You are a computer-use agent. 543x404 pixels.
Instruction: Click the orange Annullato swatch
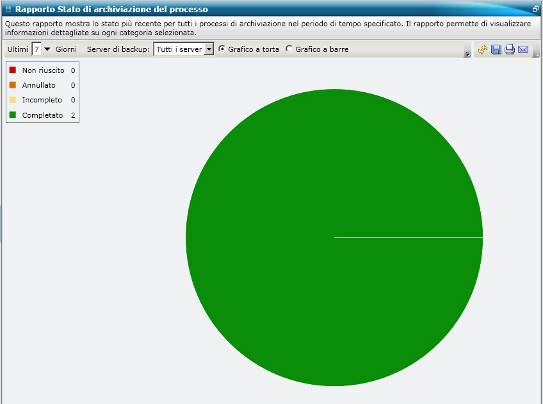point(13,85)
